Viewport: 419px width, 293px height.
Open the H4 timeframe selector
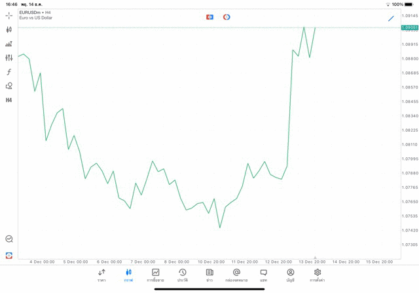(9, 100)
